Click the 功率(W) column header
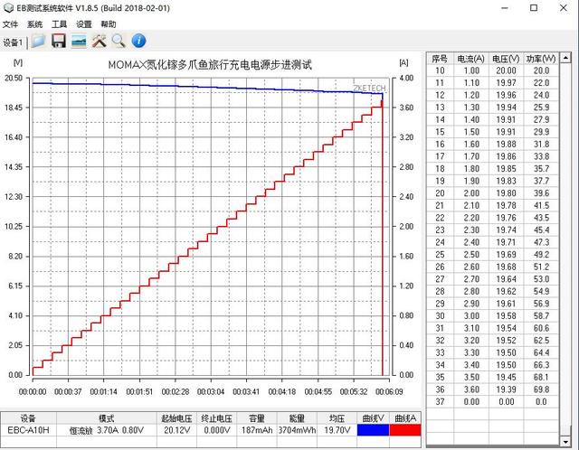This screenshot has height=450, width=579. [541, 59]
